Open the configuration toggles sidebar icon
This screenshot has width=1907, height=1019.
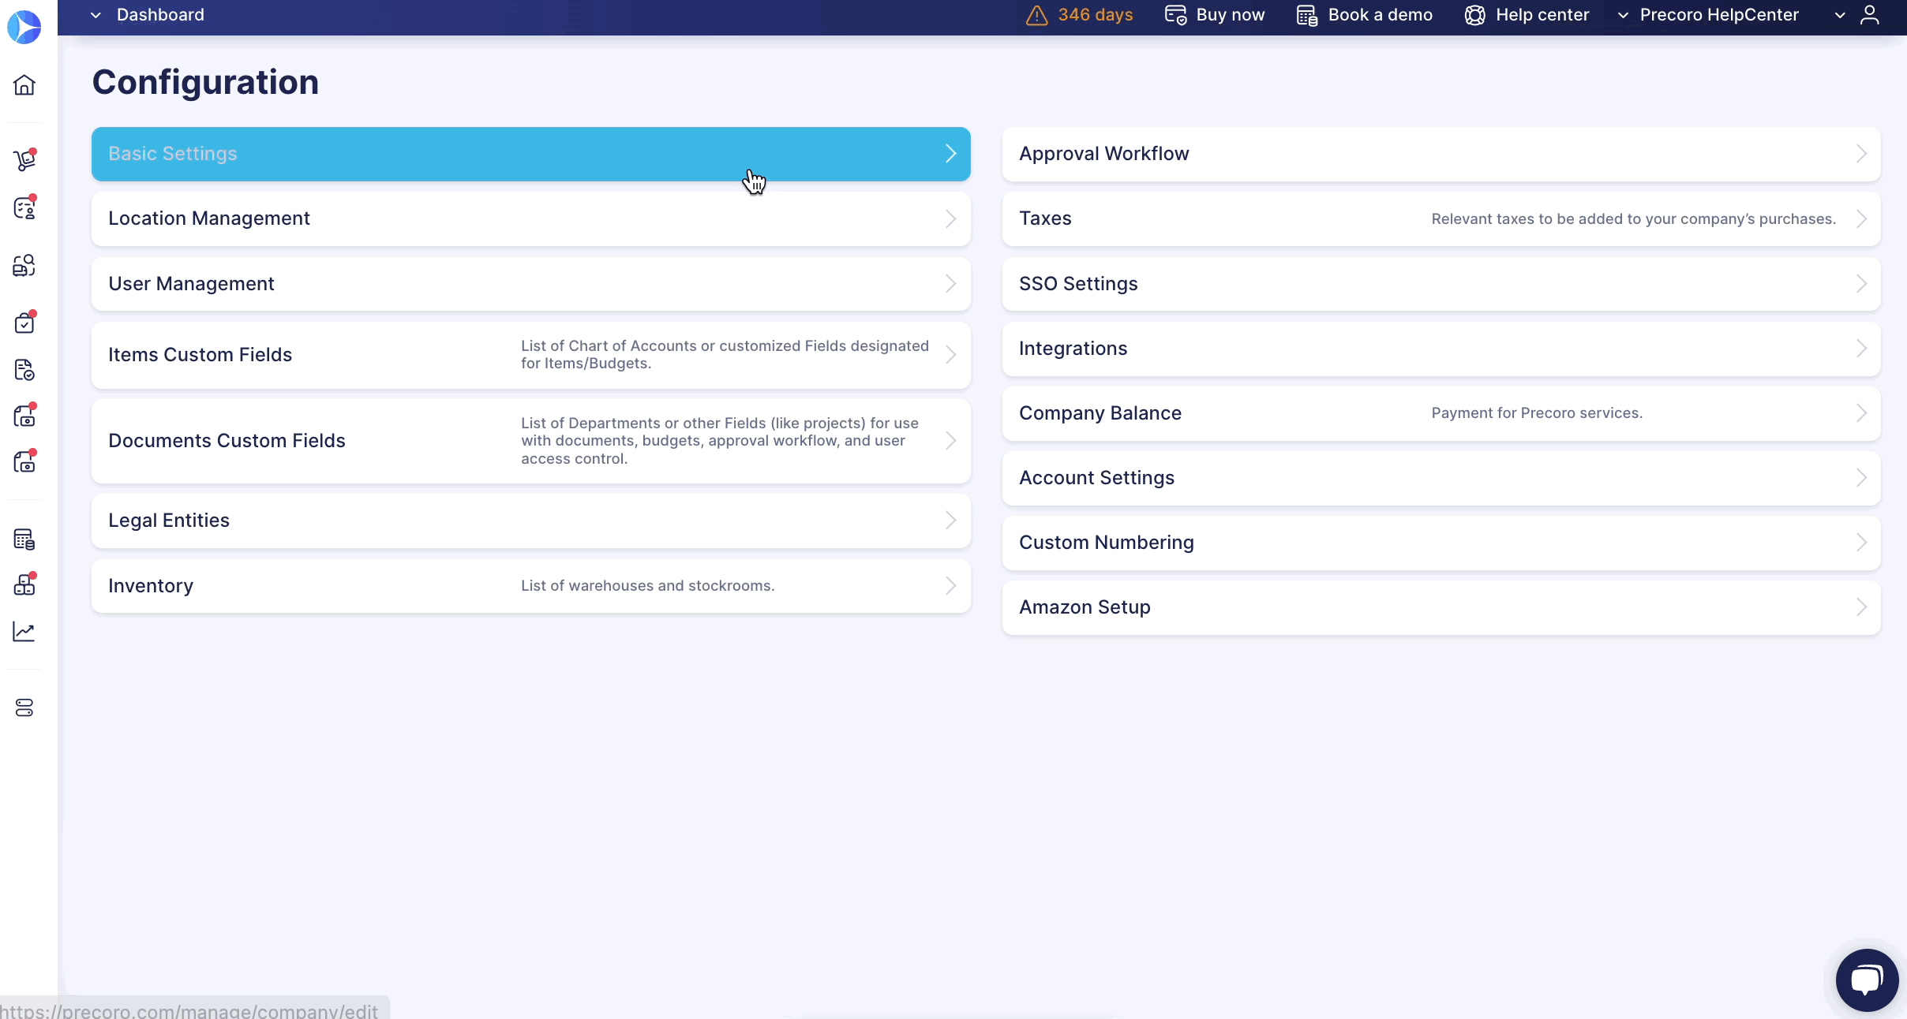(x=24, y=707)
